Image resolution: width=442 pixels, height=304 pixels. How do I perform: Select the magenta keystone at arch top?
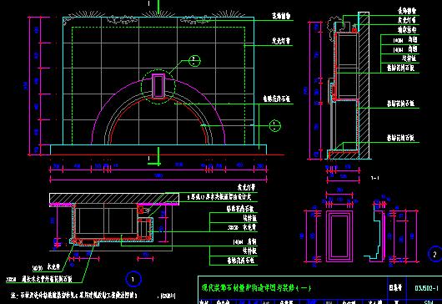coord(158,86)
